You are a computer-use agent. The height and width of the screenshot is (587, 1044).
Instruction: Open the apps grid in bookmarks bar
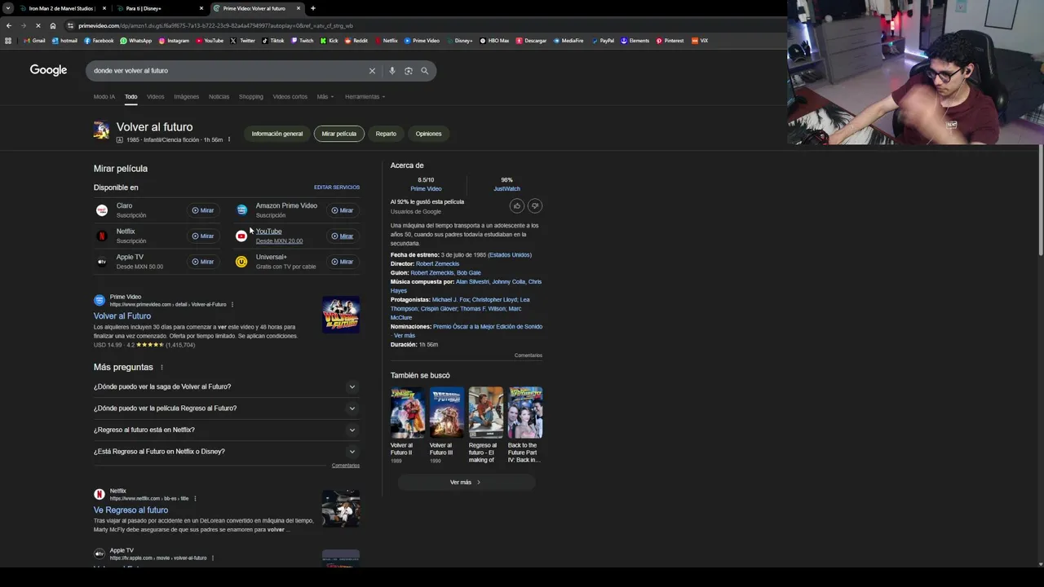pyautogui.click(x=8, y=41)
